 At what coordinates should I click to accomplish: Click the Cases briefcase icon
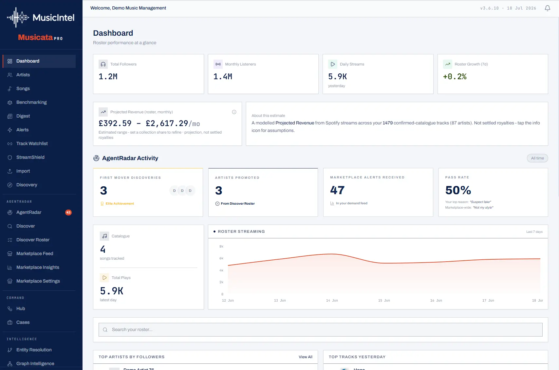pyautogui.click(x=10, y=323)
